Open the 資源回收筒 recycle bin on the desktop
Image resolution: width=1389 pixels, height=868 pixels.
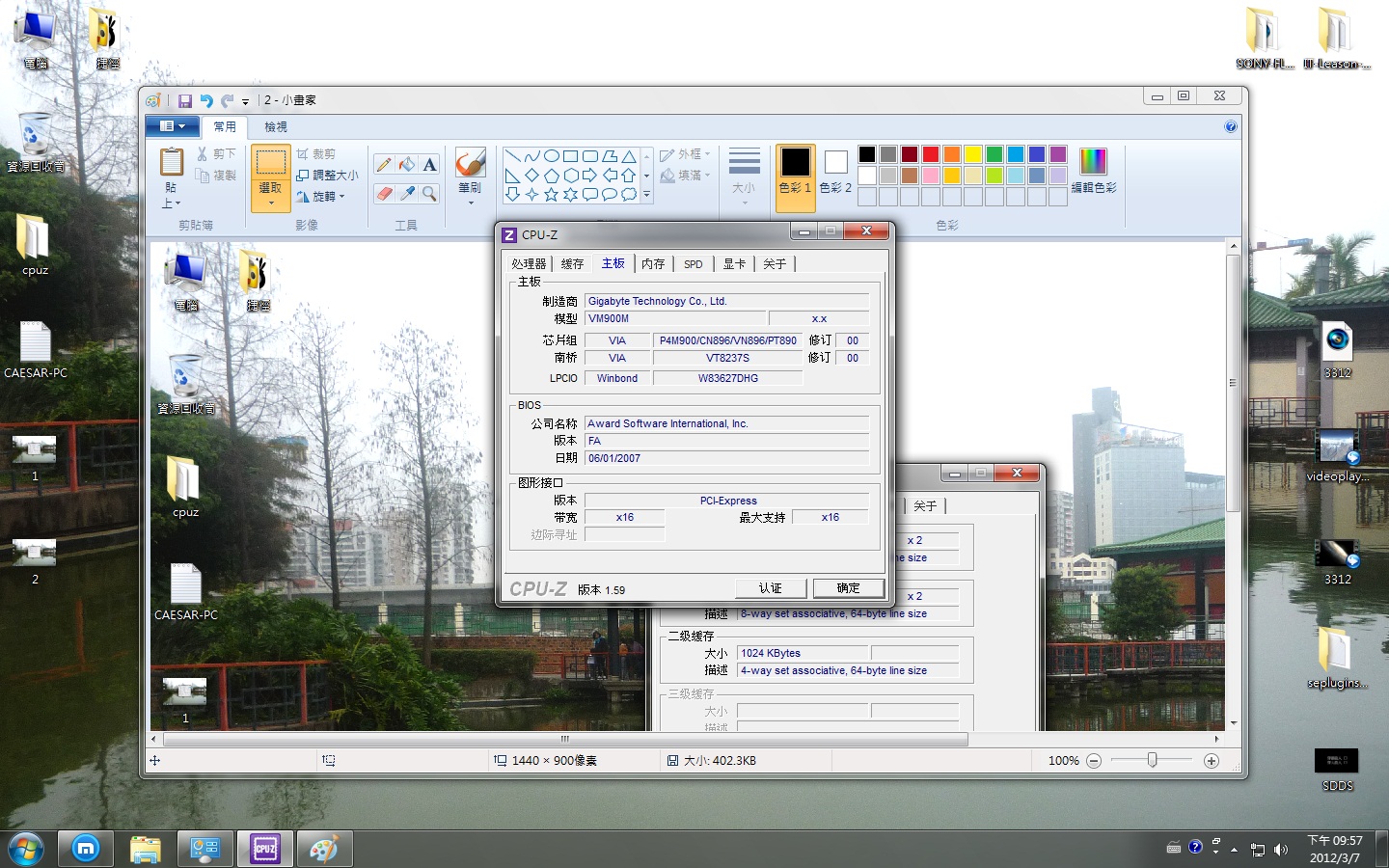click(x=36, y=143)
